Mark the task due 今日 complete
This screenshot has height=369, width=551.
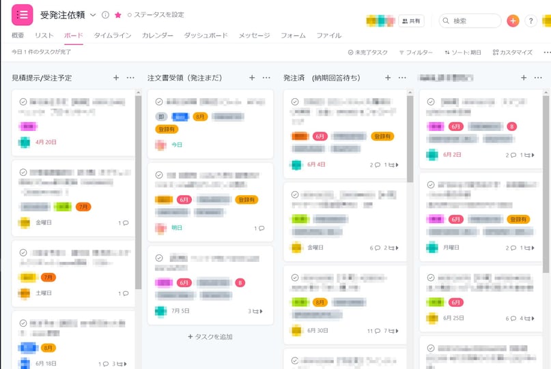coord(159,102)
